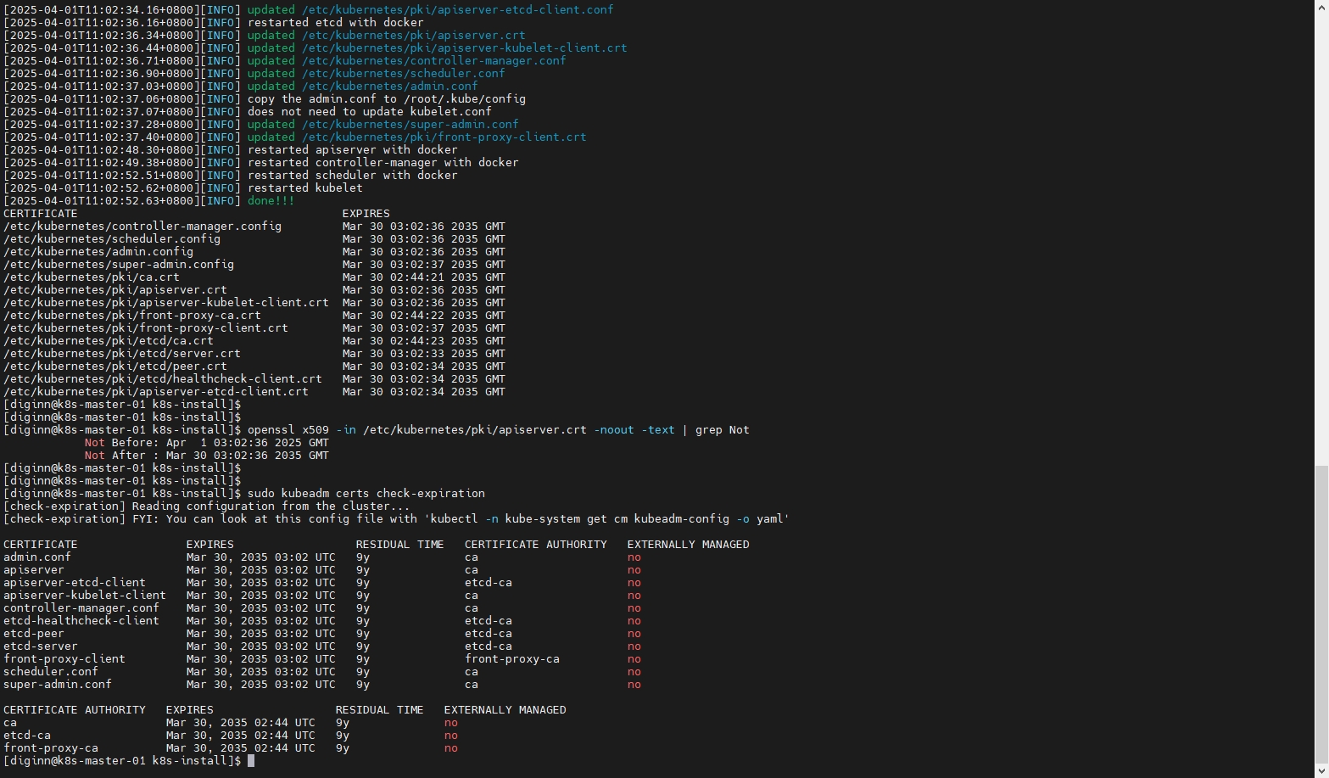Image resolution: width=1329 pixels, height=778 pixels.
Task: Click the 'sudo kubeadm certs check-expiration' command
Action: click(366, 494)
